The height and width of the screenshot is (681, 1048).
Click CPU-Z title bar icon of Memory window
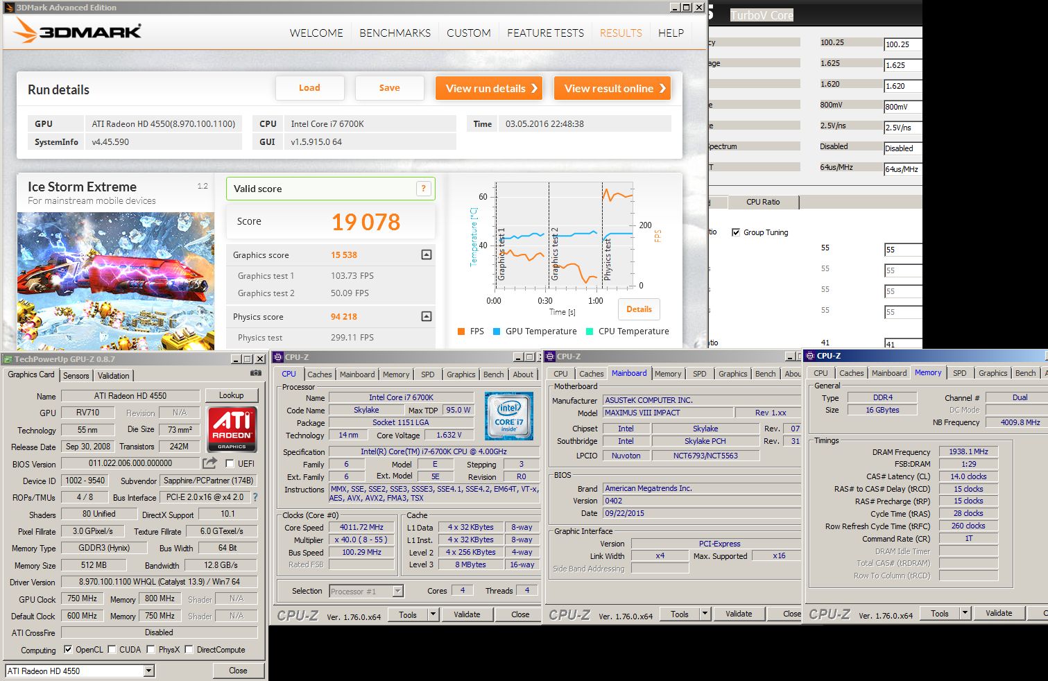coord(811,356)
